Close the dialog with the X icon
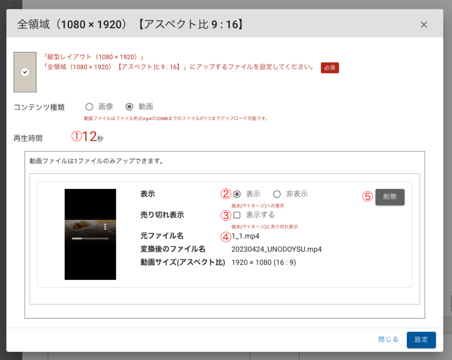452x360 pixels. click(x=424, y=25)
